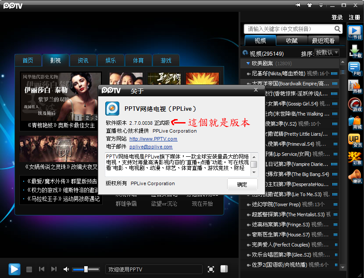Open the 喇叭 megaphone sidebar icon
Viewport: 364px width, 278px height.
355,176
